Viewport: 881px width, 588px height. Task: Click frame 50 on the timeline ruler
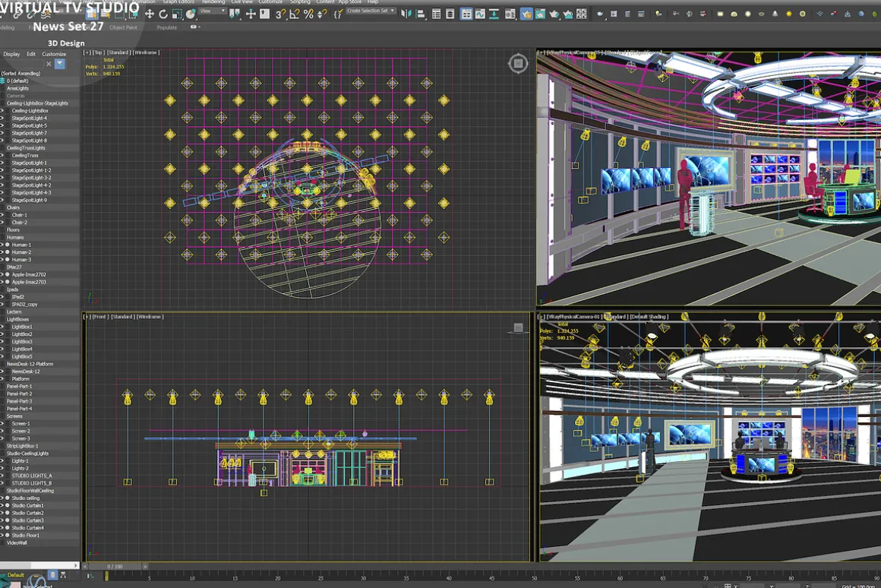pyautogui.click(x=535, y=577)
